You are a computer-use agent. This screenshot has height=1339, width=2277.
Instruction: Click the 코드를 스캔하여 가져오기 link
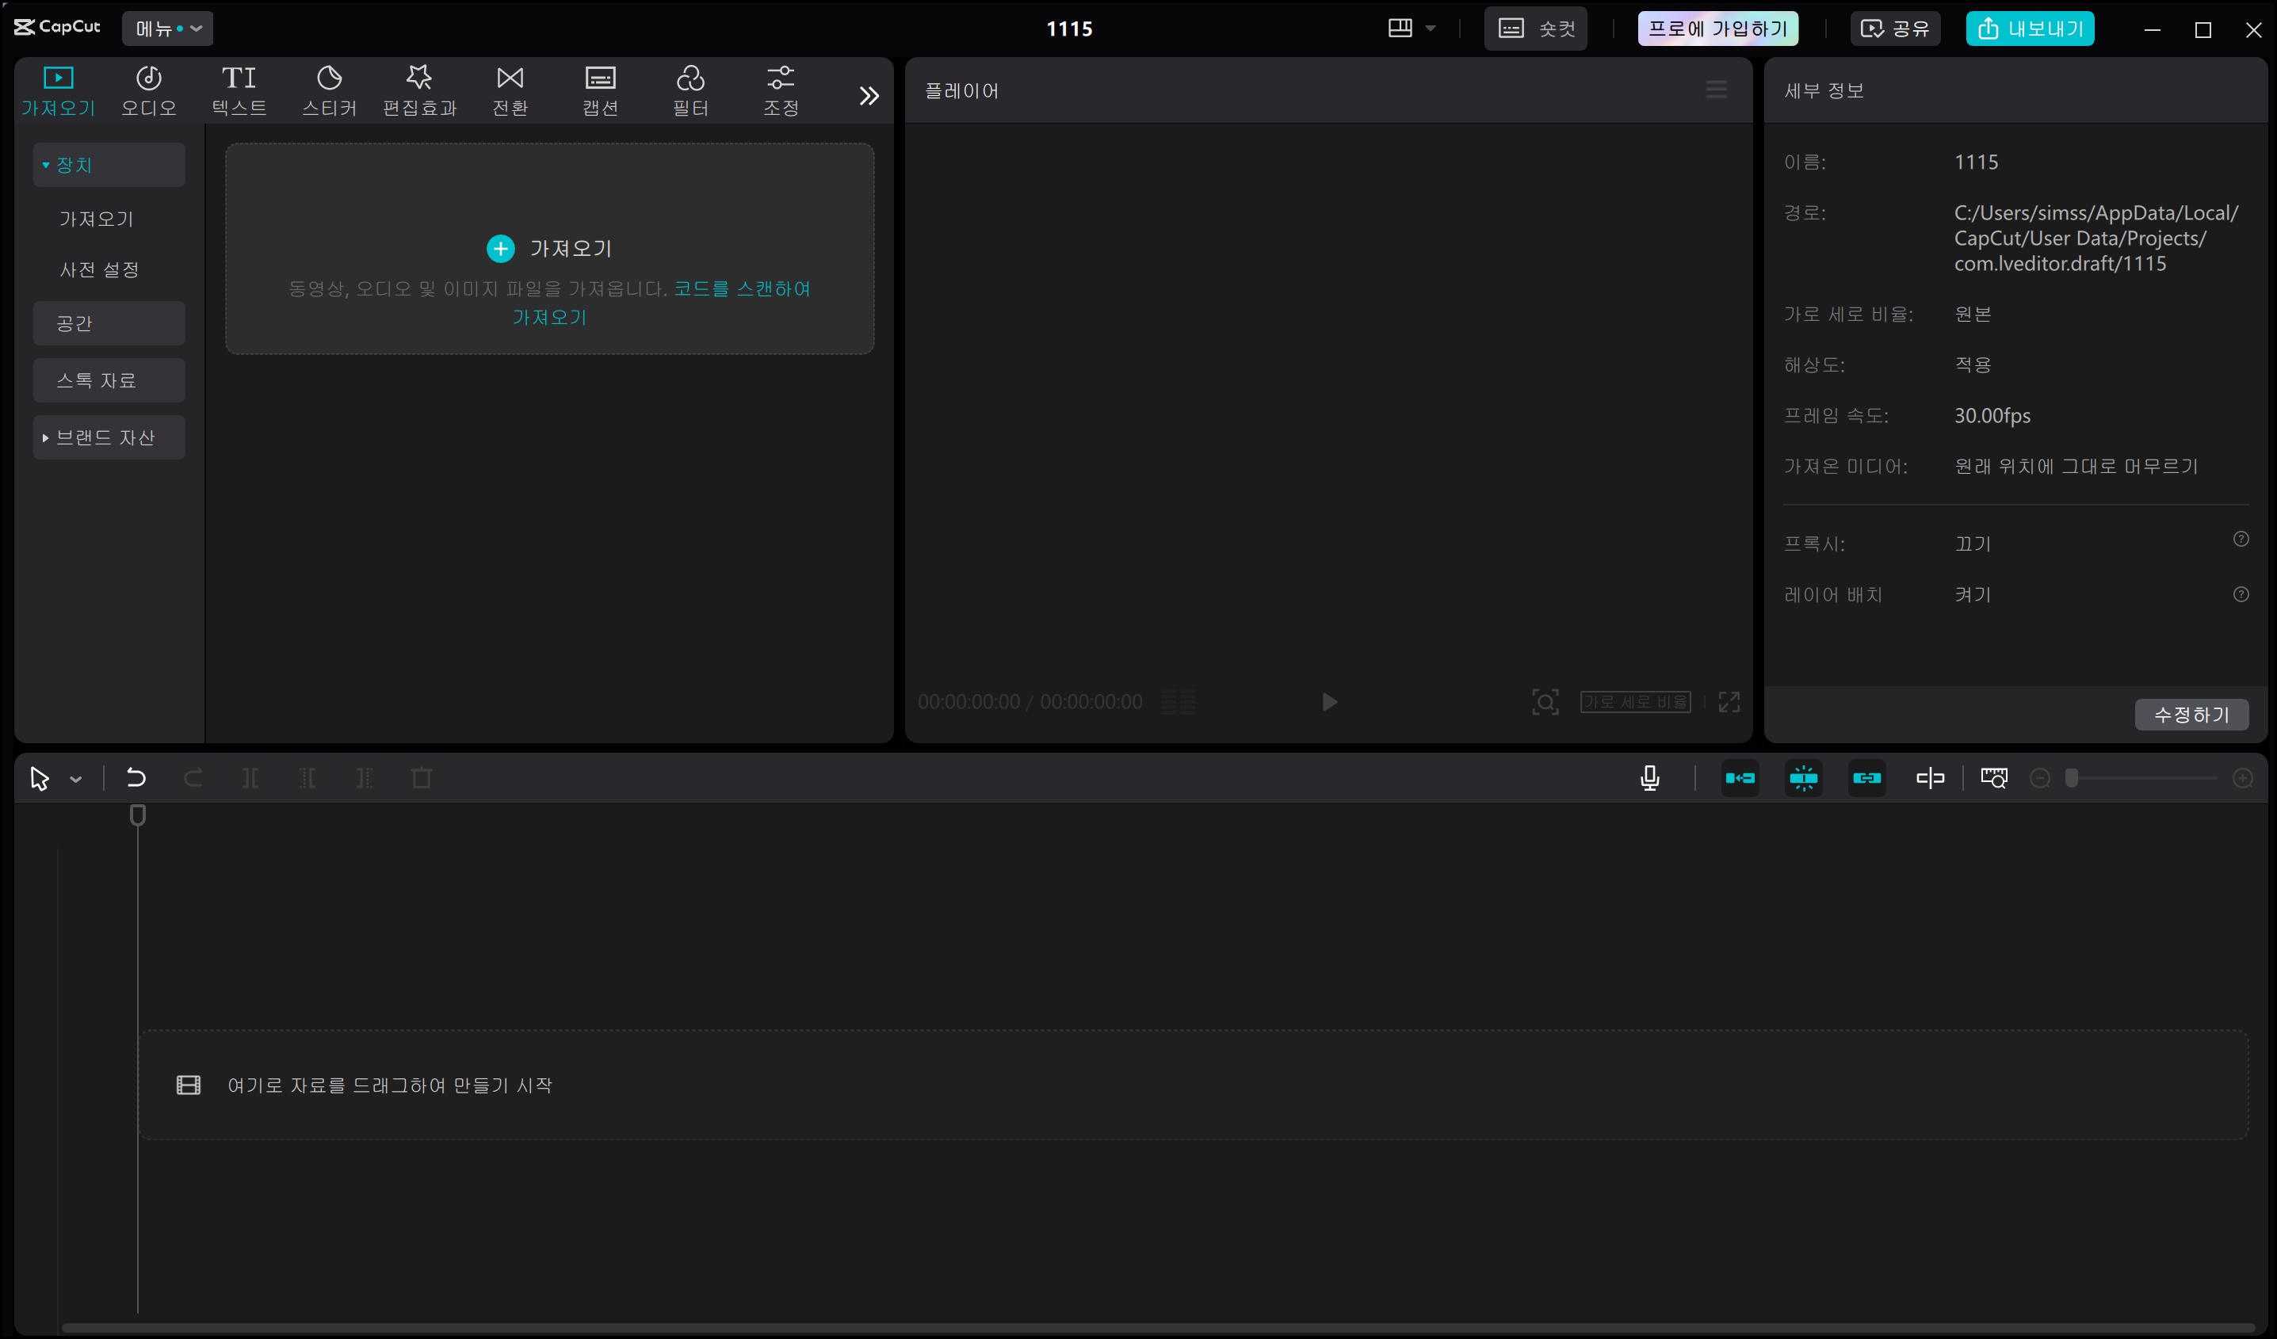click(x=741, y=289)
